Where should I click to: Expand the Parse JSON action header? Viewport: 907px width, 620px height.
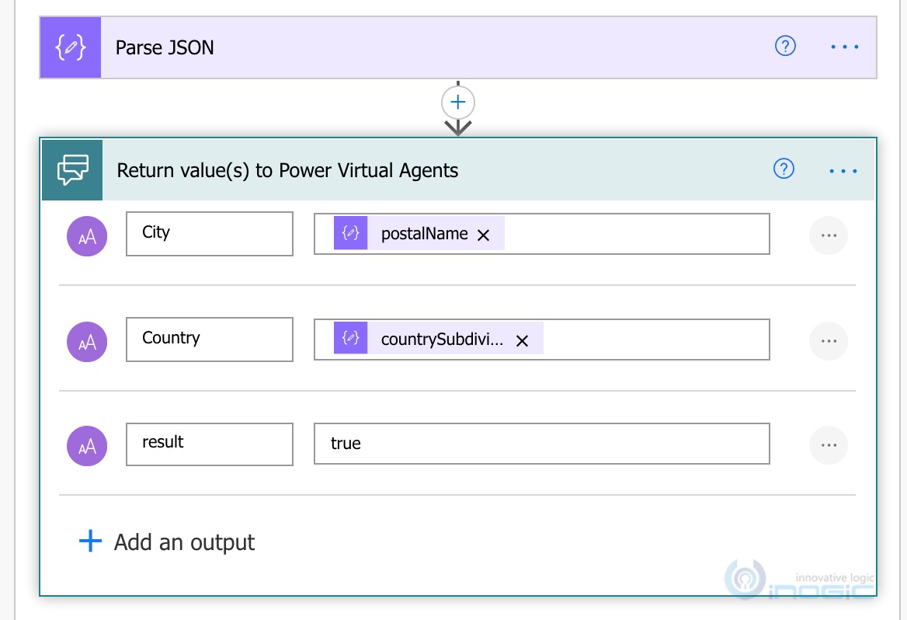tap(388, 47)
